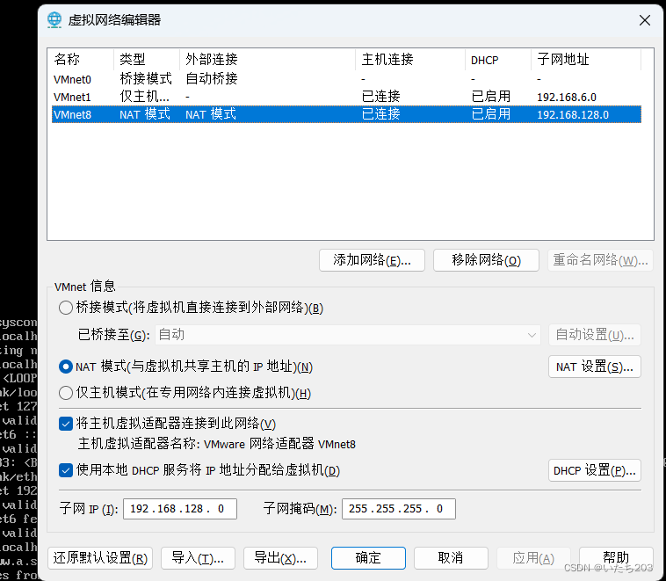
Task: Toggle 将主机虚拟适配器连接到此网络 checkbox
Action: coord(66,424)
